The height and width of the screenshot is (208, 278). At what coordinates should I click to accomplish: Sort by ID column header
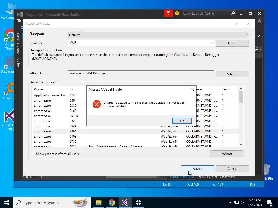coord(77,89)
